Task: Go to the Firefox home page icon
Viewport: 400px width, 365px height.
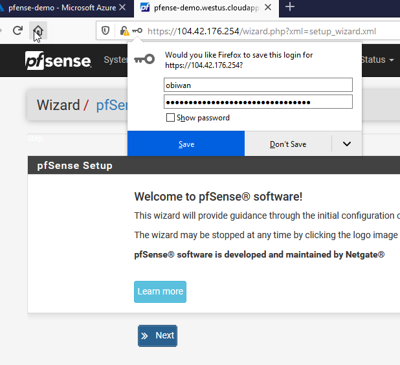Action: tap(38, 30)
